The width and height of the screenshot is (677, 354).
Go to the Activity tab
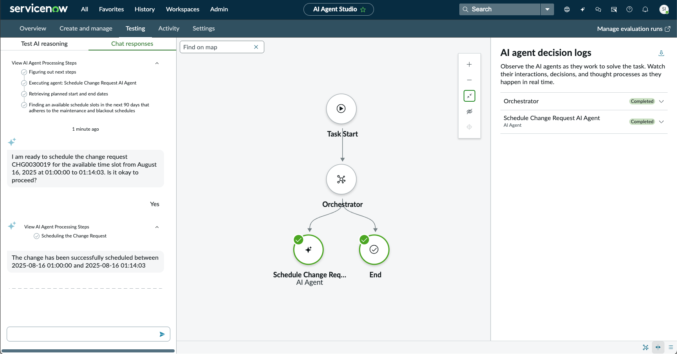(x=169, y=29)
